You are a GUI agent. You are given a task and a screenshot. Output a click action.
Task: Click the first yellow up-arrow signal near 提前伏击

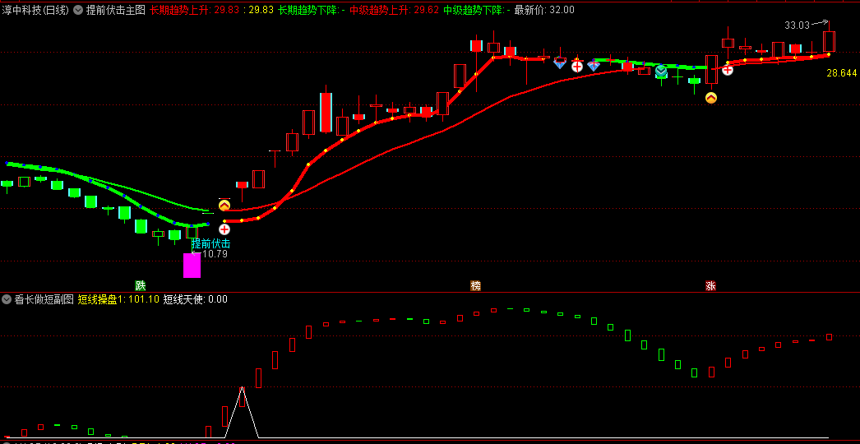point(224,206)
